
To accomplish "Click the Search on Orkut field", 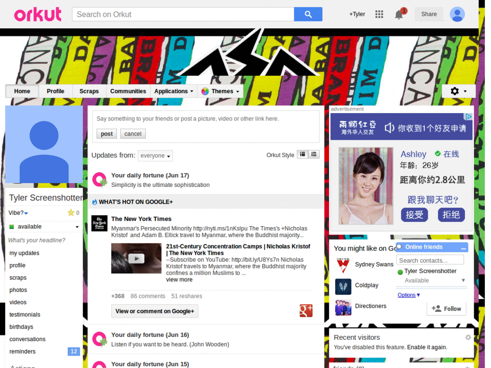I will (183, 14).
